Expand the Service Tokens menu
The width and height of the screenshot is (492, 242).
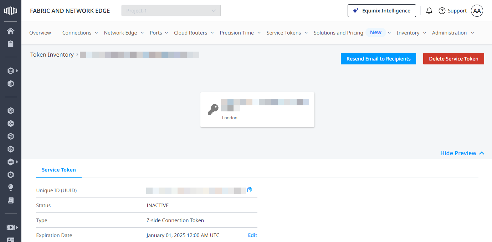pyautogui.click(x=287, y=33)
